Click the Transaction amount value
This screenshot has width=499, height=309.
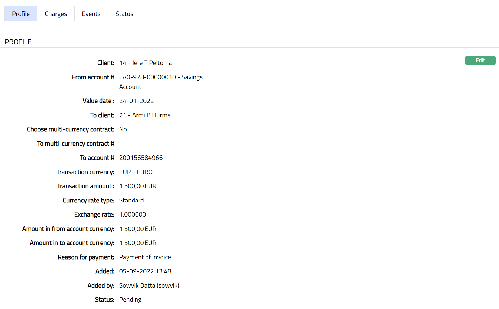click(138, 186)
